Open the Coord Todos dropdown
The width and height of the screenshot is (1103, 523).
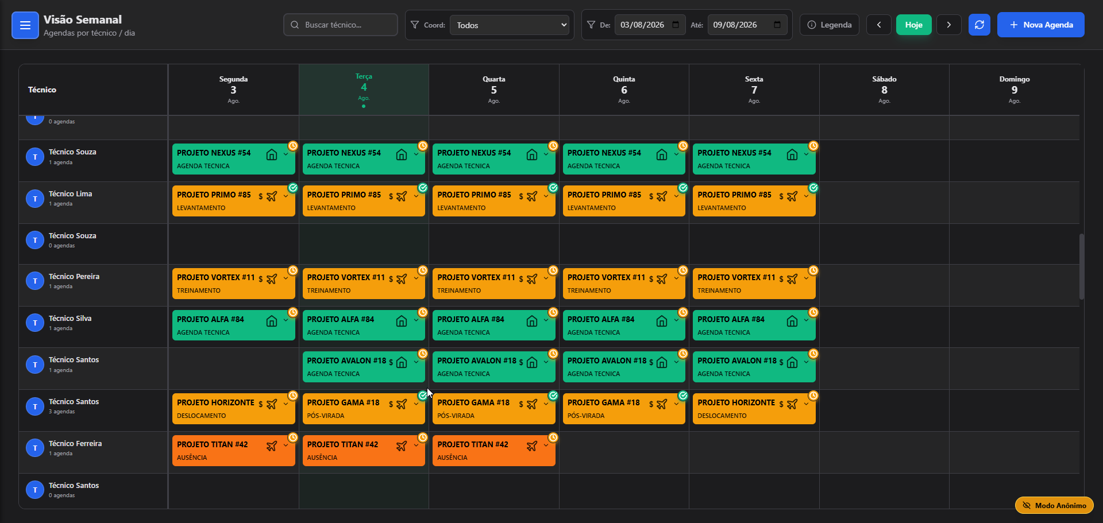[x=509, y=25]
